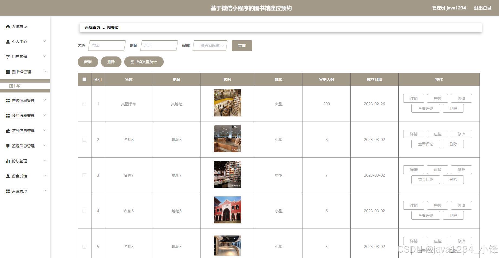
Task: Click the capacity value 200
Action: point(327,104)
